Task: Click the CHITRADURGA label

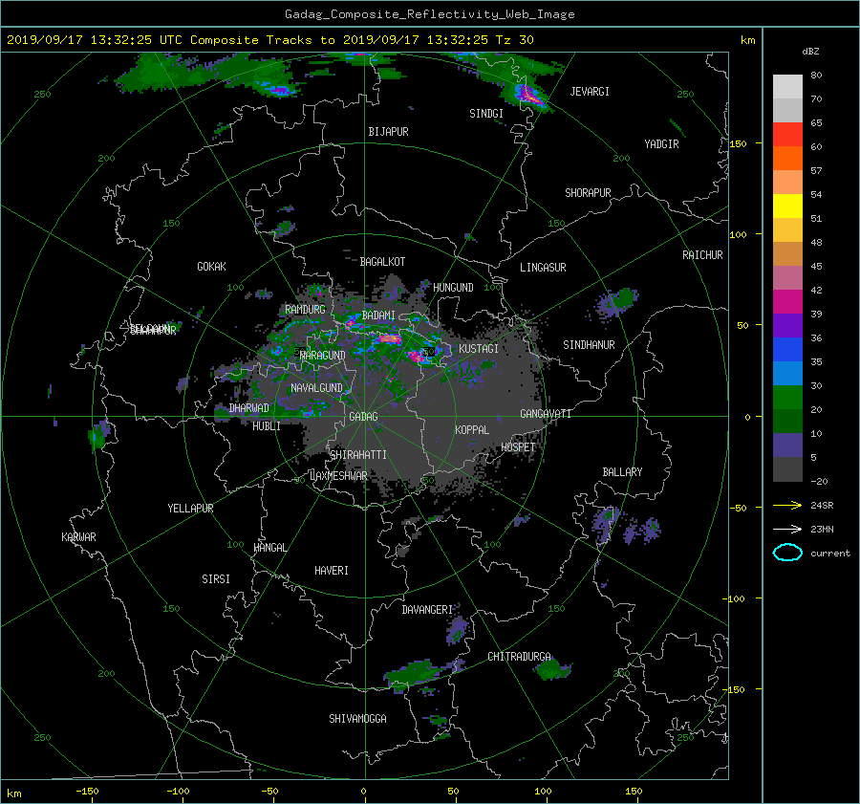Action: coord(520,657)
